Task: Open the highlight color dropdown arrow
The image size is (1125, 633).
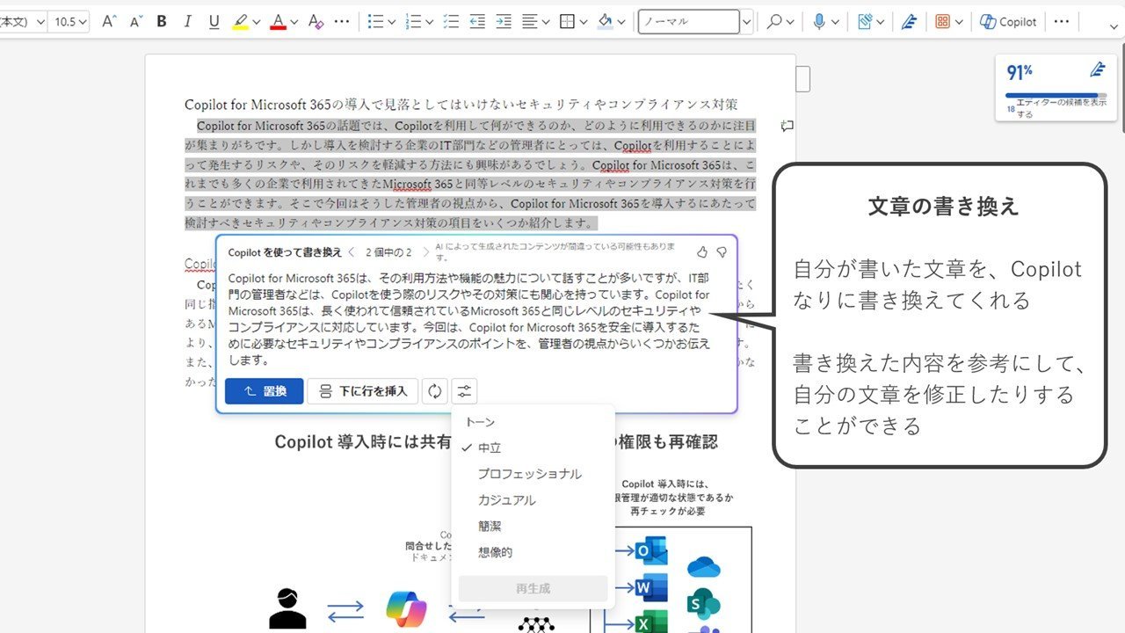Action: pyautogui.click(x=257, y=21)
